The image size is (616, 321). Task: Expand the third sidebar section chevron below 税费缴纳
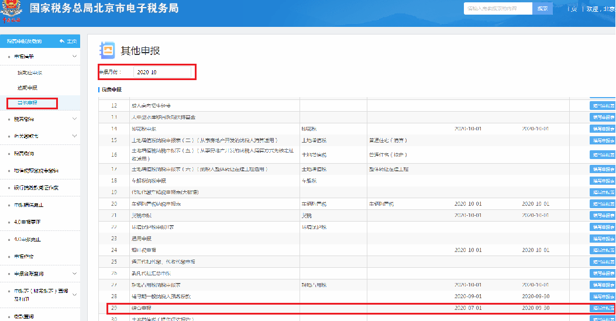coord(75,136)
